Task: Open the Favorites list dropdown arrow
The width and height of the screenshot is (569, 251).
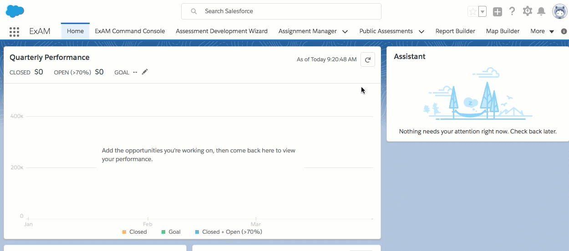Action: coord(483,12)
